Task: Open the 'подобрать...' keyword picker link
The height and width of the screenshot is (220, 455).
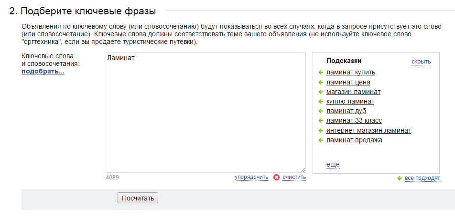Action: (x=43, y=72)
